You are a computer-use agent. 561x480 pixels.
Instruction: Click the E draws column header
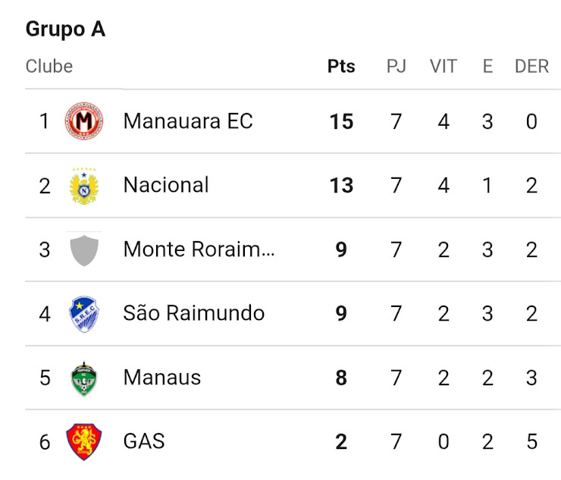[x=487, y=66]
